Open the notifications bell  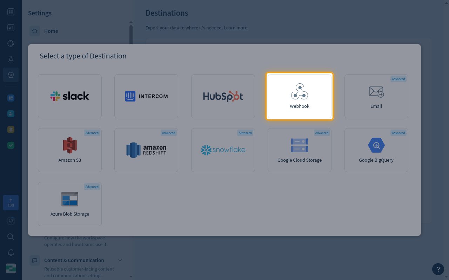[x=11, y=253]
